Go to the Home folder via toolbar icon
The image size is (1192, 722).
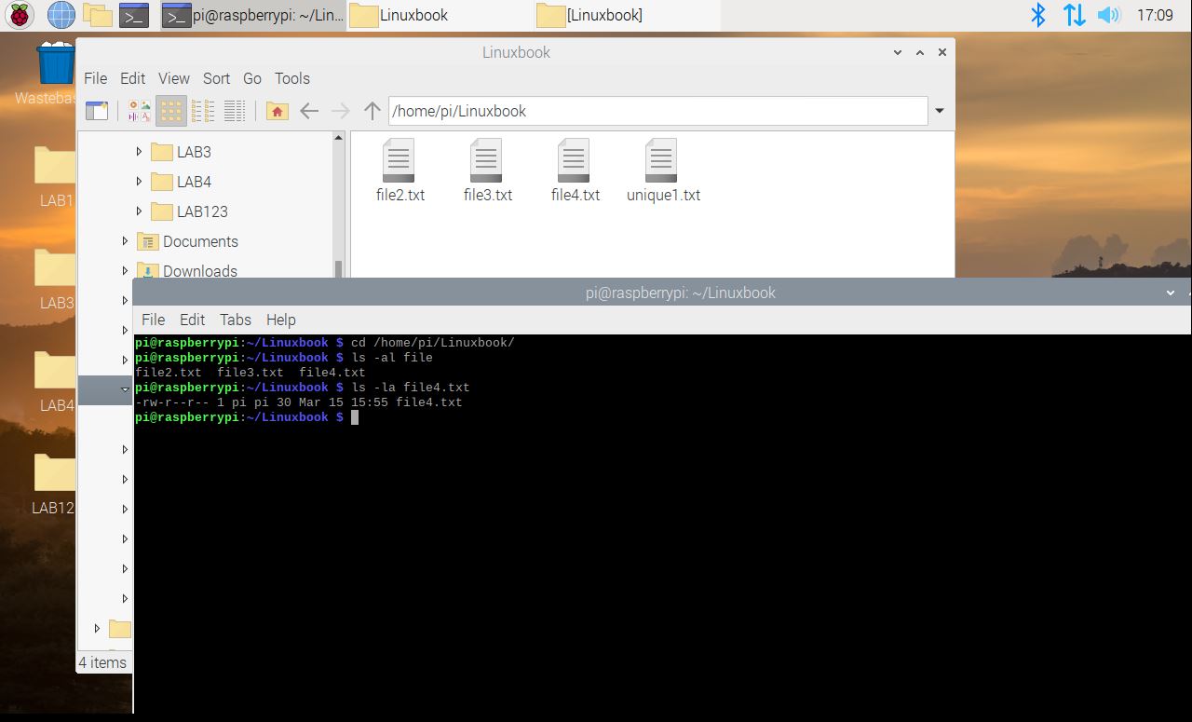(x=277, y=110)
